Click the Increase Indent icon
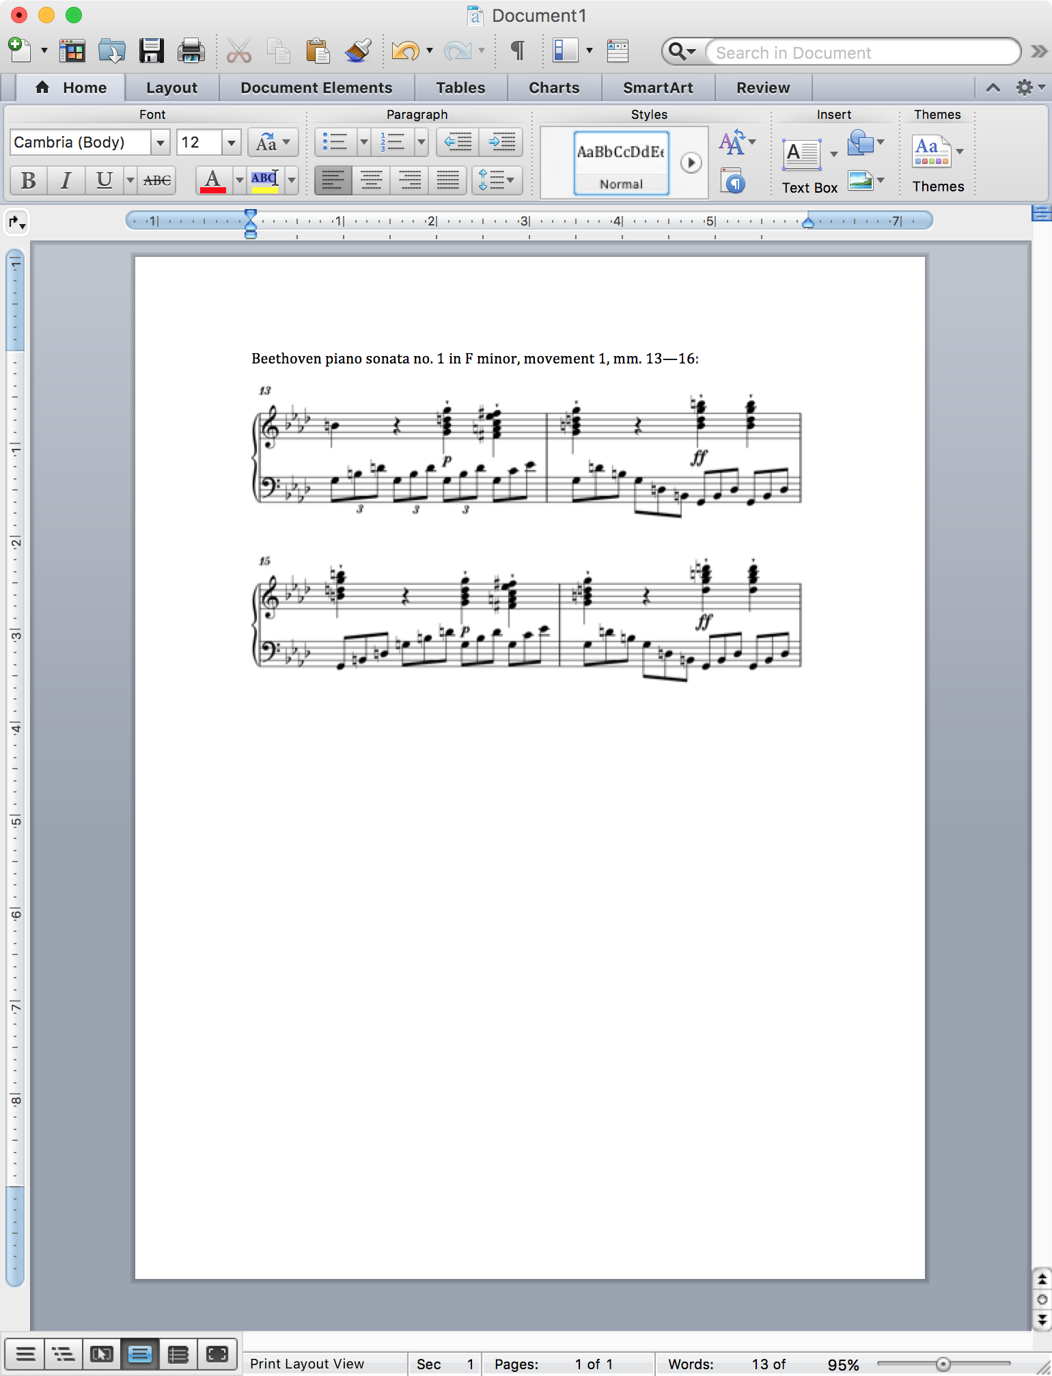1052x1376 pixels. pyautogui.click(x=501, y=142)
